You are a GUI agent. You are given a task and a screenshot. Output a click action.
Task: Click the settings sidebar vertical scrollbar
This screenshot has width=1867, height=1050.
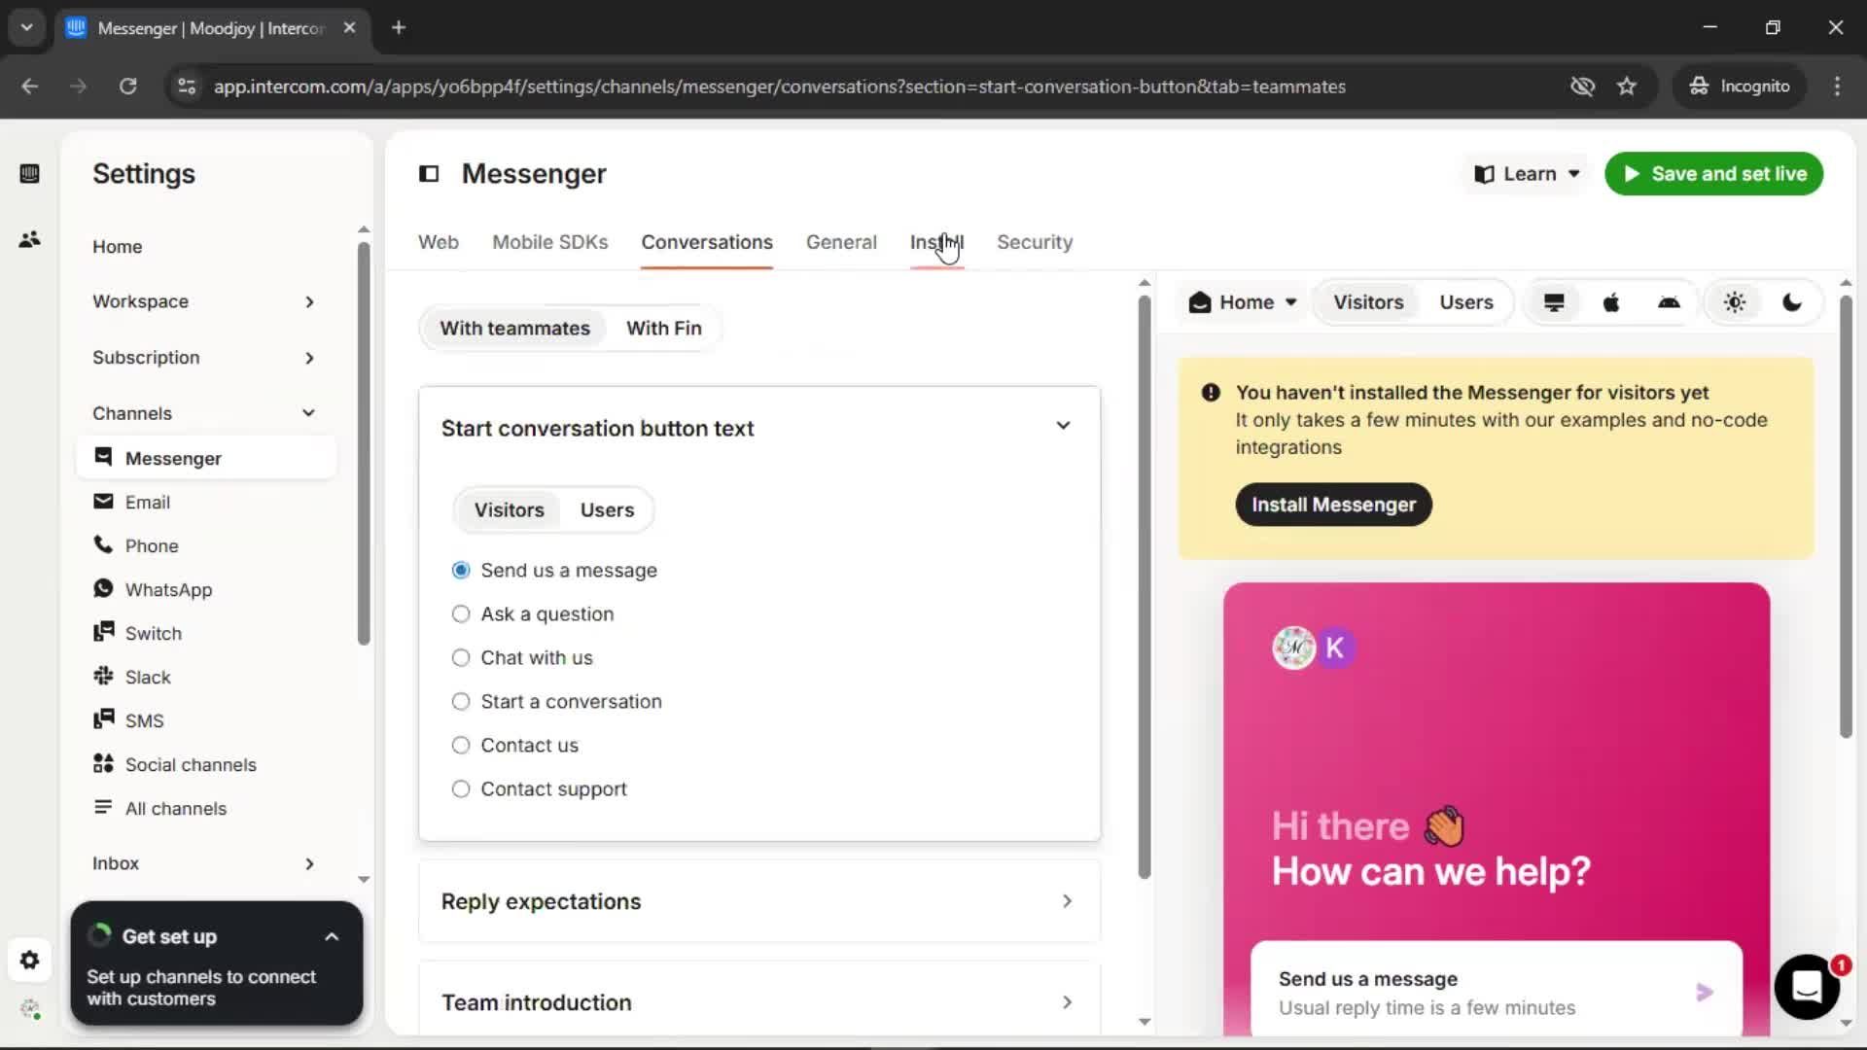[364, 442]
